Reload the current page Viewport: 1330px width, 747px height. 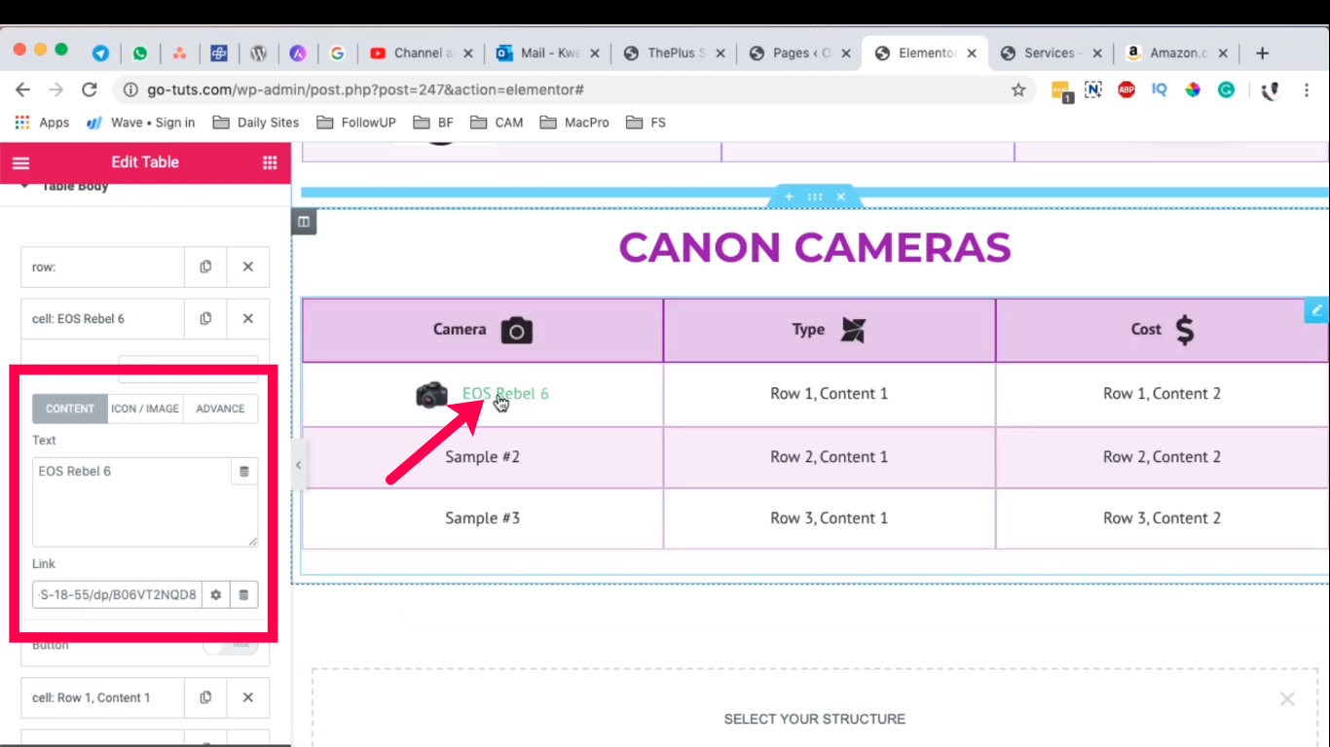(x=90, y=89)
